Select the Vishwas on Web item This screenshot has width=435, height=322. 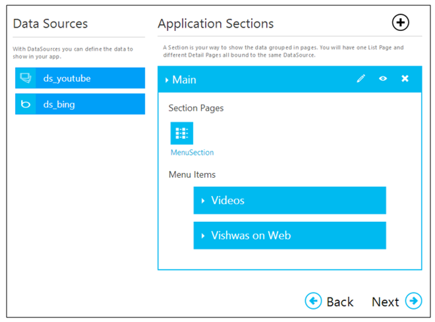(x=290, y=236)
